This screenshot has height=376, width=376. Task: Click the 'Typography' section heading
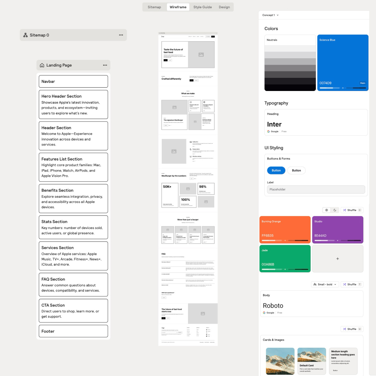point(276,103)
